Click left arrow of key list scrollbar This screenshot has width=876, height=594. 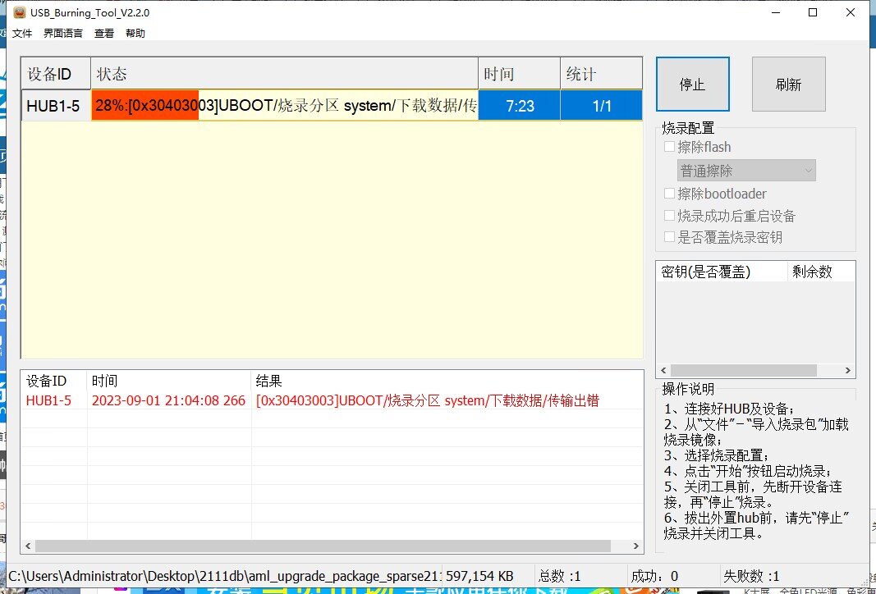click(x=664, y=371)
